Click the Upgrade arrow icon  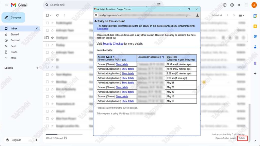(x=36, y=140)
